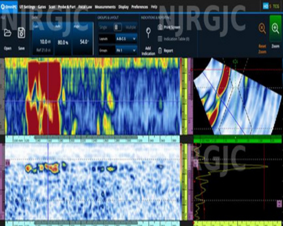This screenshot has width=283, height=226.
Task: Click the Save file icon
Action: (x=21, y=33)
